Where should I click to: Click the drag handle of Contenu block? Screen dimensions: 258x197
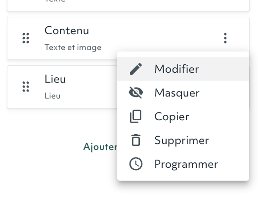click(26, 38)
